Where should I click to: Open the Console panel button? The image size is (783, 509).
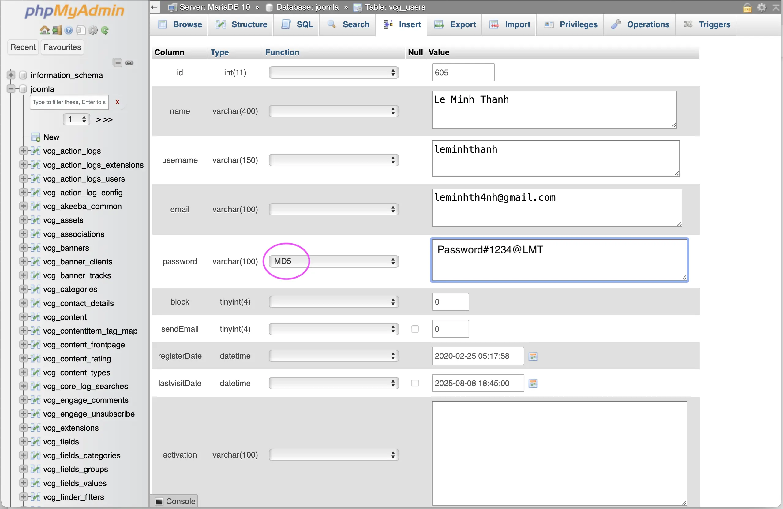point(175,501)
